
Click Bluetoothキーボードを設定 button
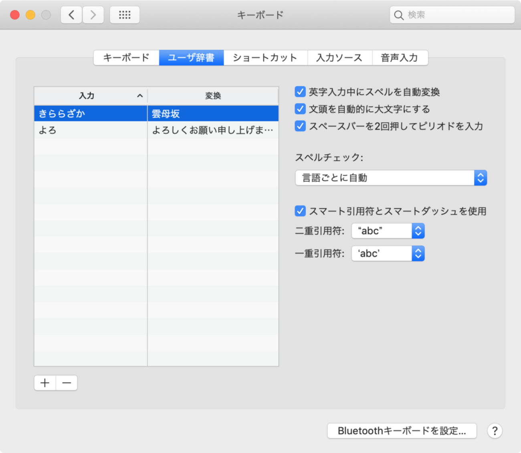coord(402,431)
